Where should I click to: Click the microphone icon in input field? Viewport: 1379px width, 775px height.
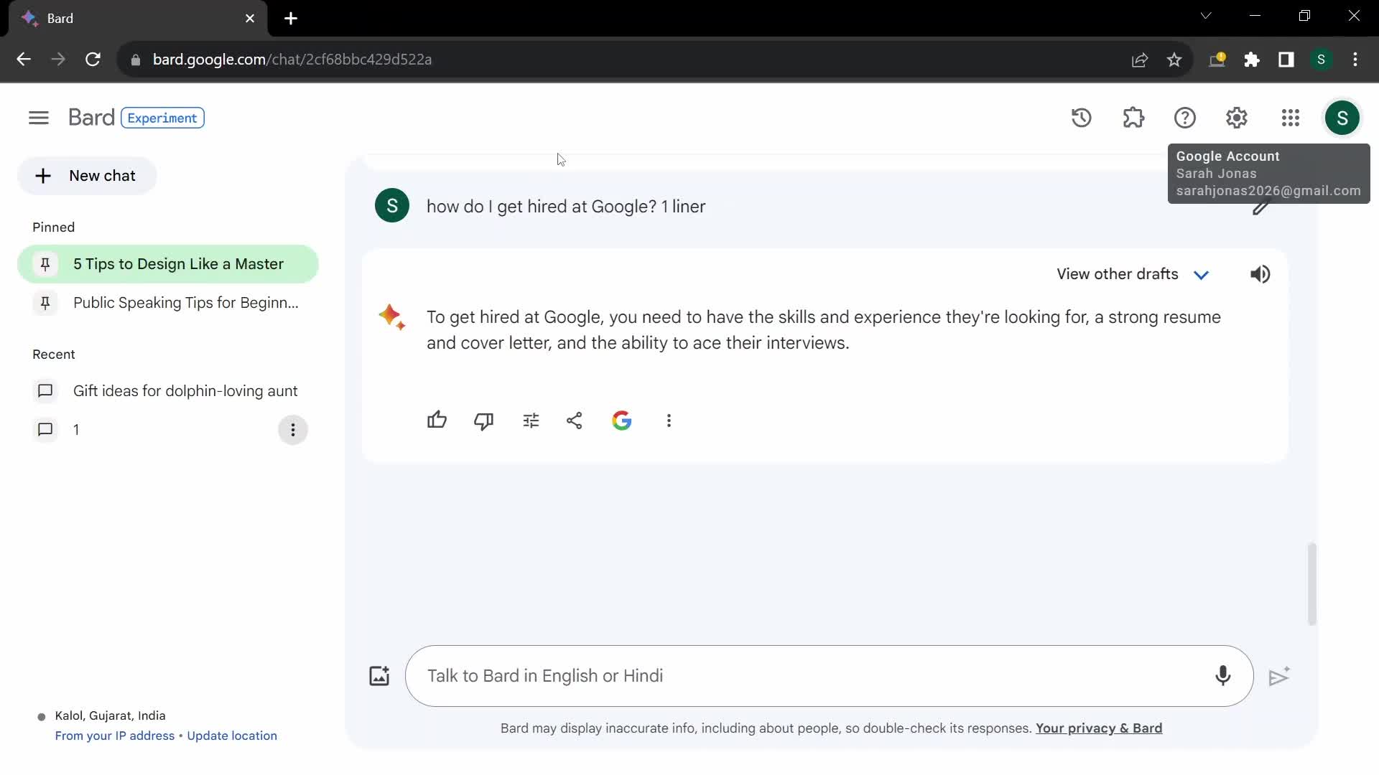coord(1222,675)
